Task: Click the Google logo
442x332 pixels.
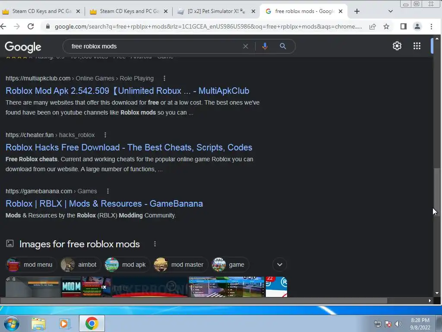Action: 23,47
